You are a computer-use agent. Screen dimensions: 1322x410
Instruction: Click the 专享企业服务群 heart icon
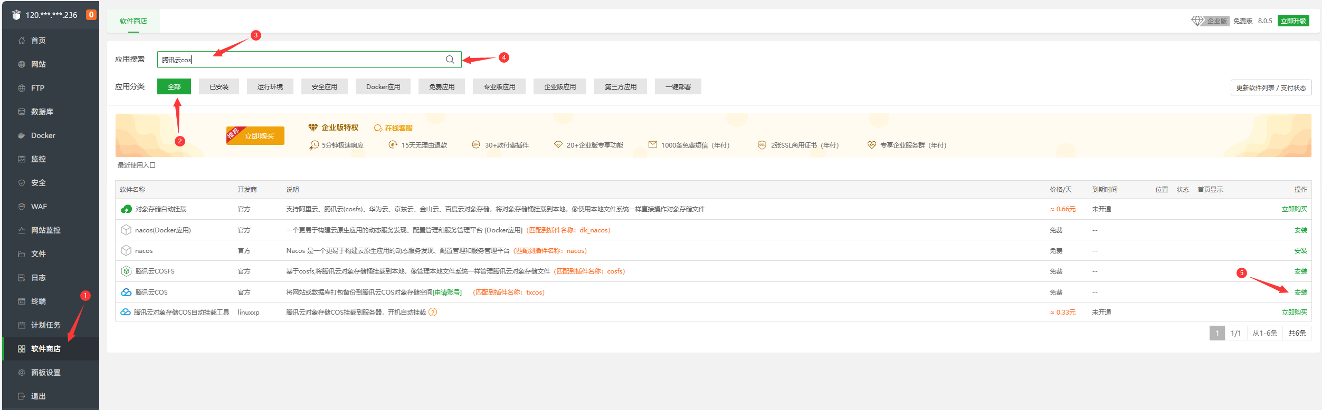coord(872,144)
